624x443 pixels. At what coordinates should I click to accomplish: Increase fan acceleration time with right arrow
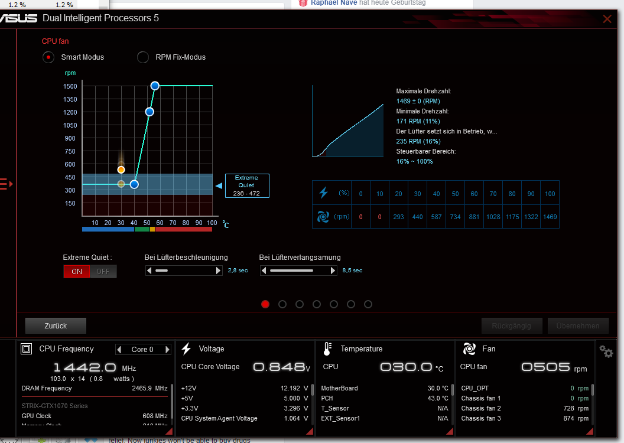tap(218, 271)
